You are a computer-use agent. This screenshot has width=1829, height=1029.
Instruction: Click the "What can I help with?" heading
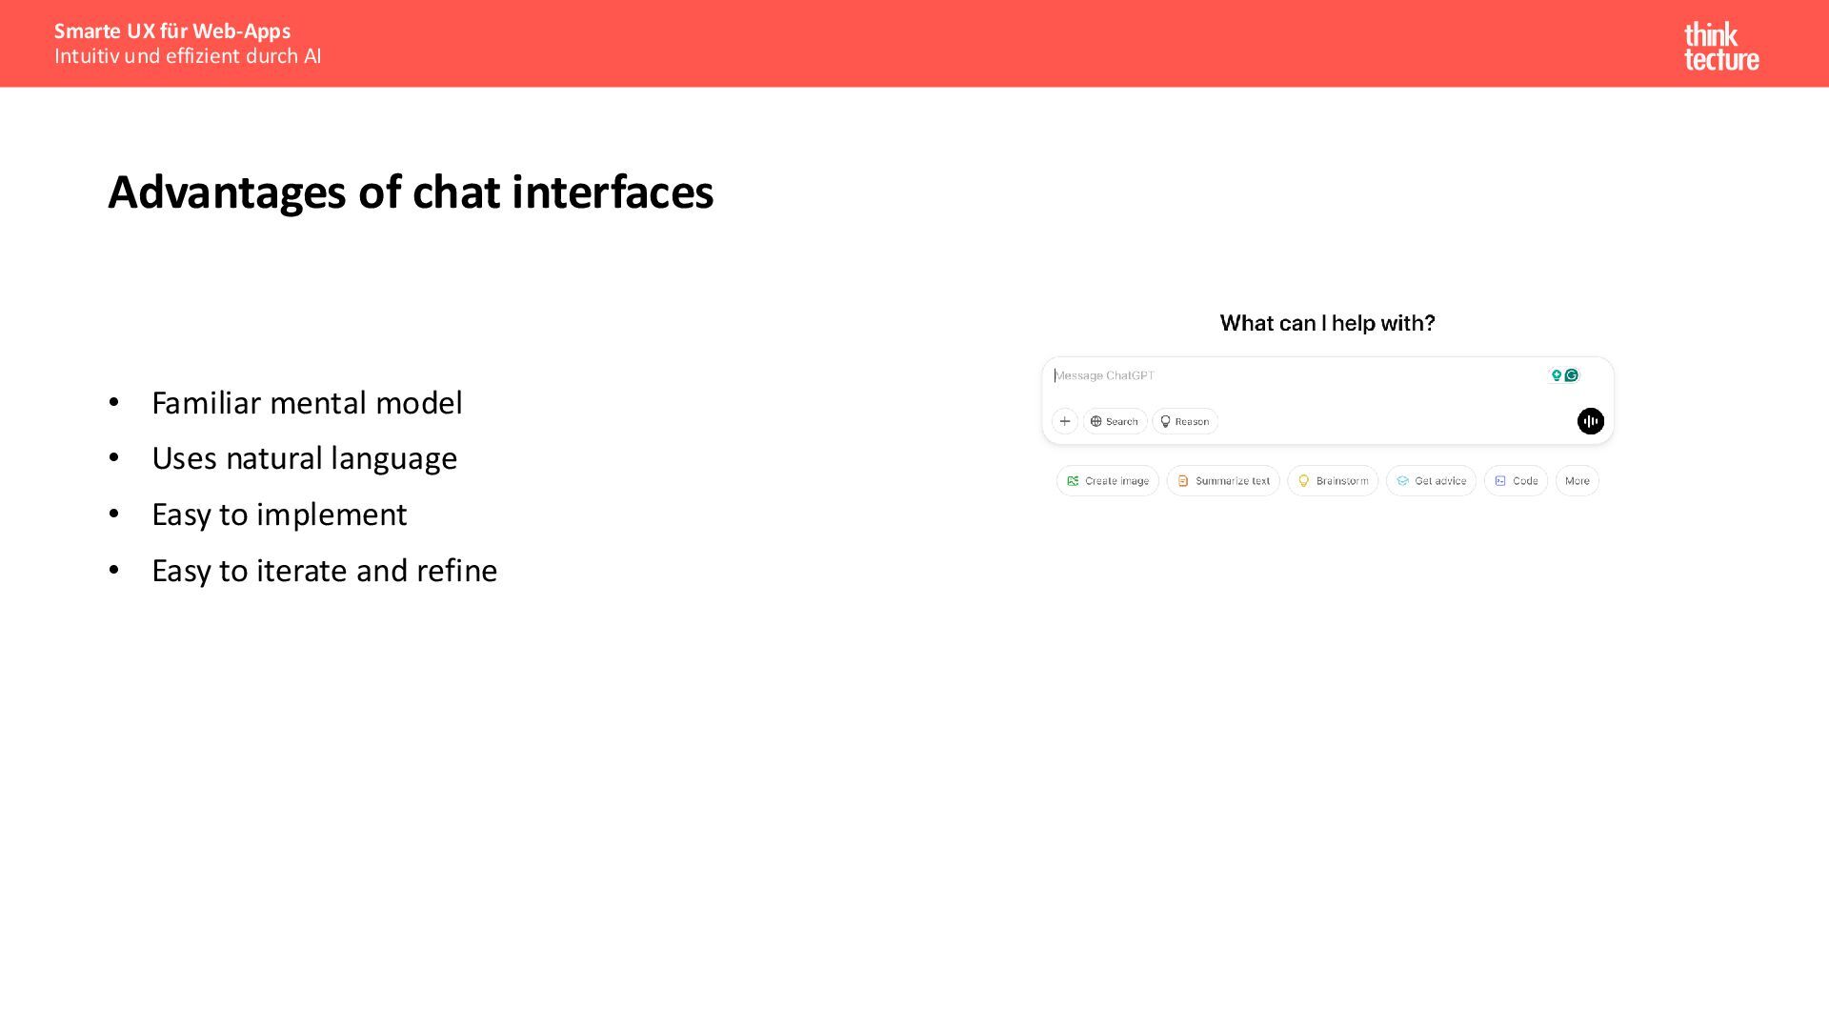pos(1327,323)
